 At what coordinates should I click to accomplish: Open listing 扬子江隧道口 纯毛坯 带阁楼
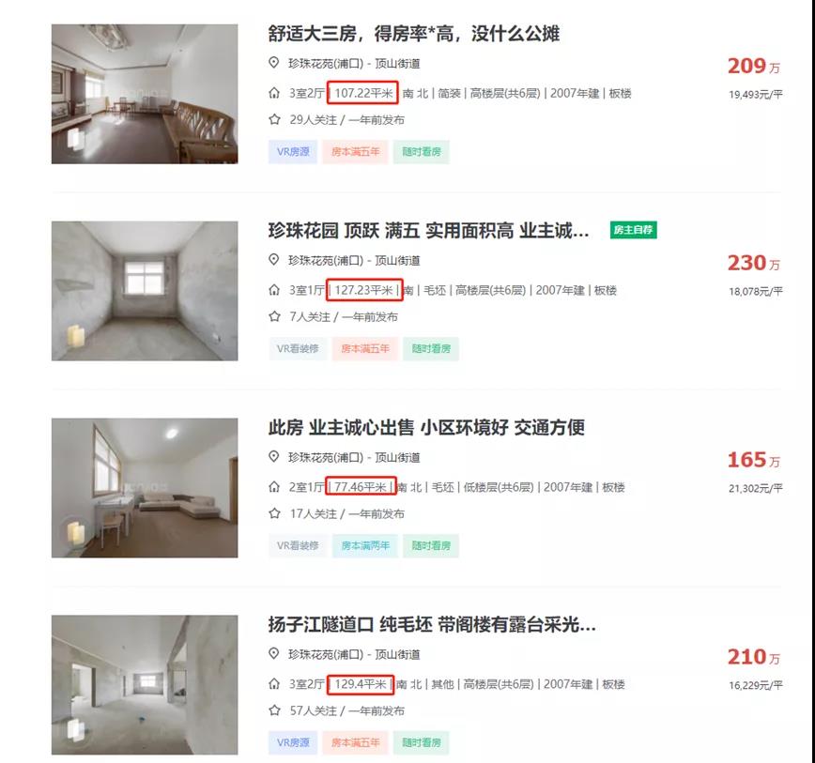point(432,624)
